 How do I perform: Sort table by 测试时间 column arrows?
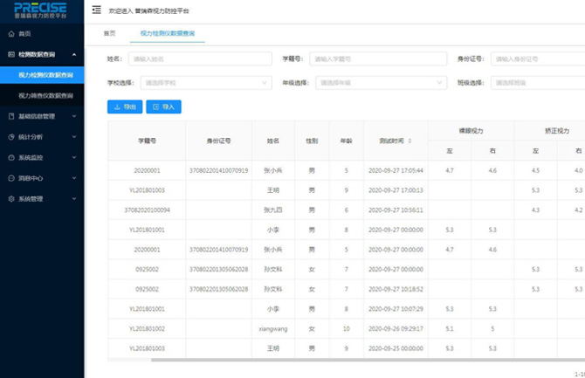tap(409, 141)
